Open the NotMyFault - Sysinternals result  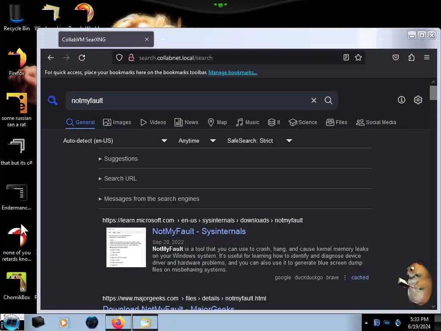[x=199, y=231]
